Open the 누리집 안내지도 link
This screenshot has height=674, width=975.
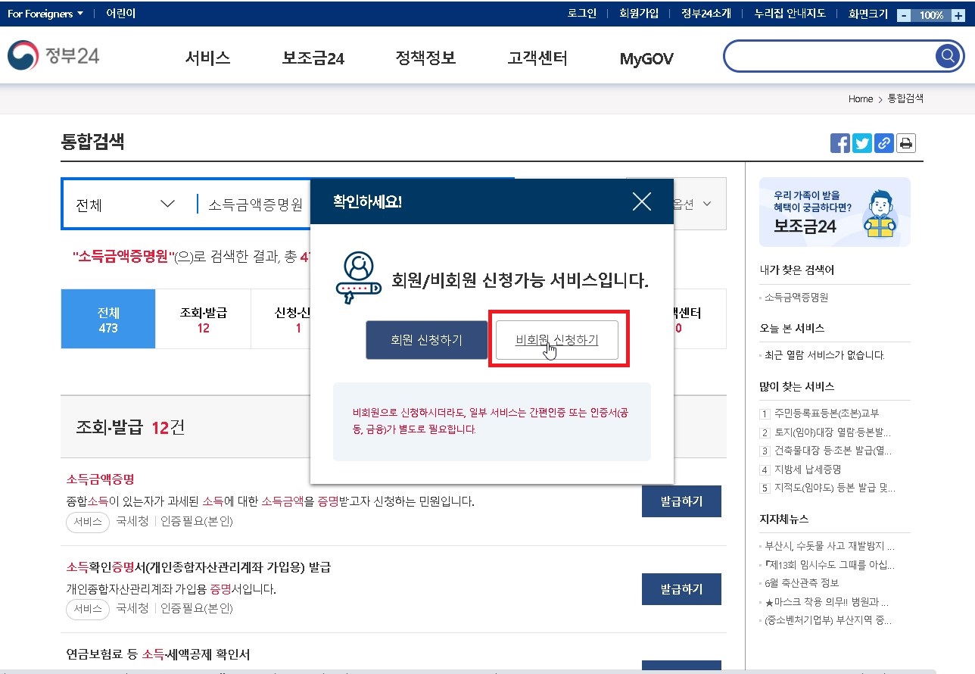pos(790,14)
